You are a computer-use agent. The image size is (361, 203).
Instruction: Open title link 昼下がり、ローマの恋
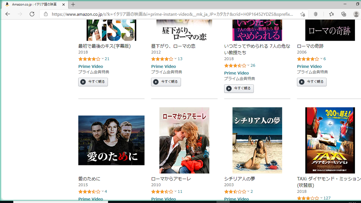coord(173,46)
